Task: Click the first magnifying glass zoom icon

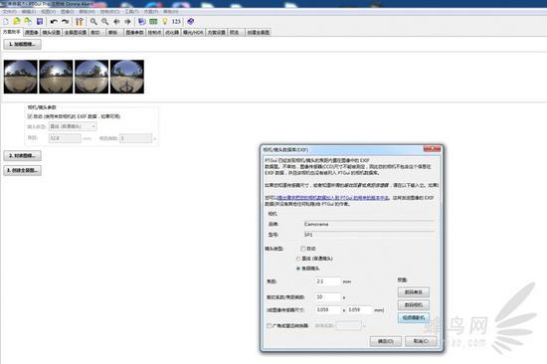Action: [x=93, y=22]
